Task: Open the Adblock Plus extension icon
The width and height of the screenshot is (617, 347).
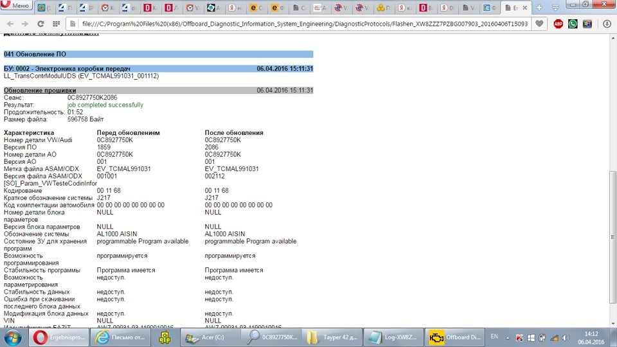Action: coord(558,24)
